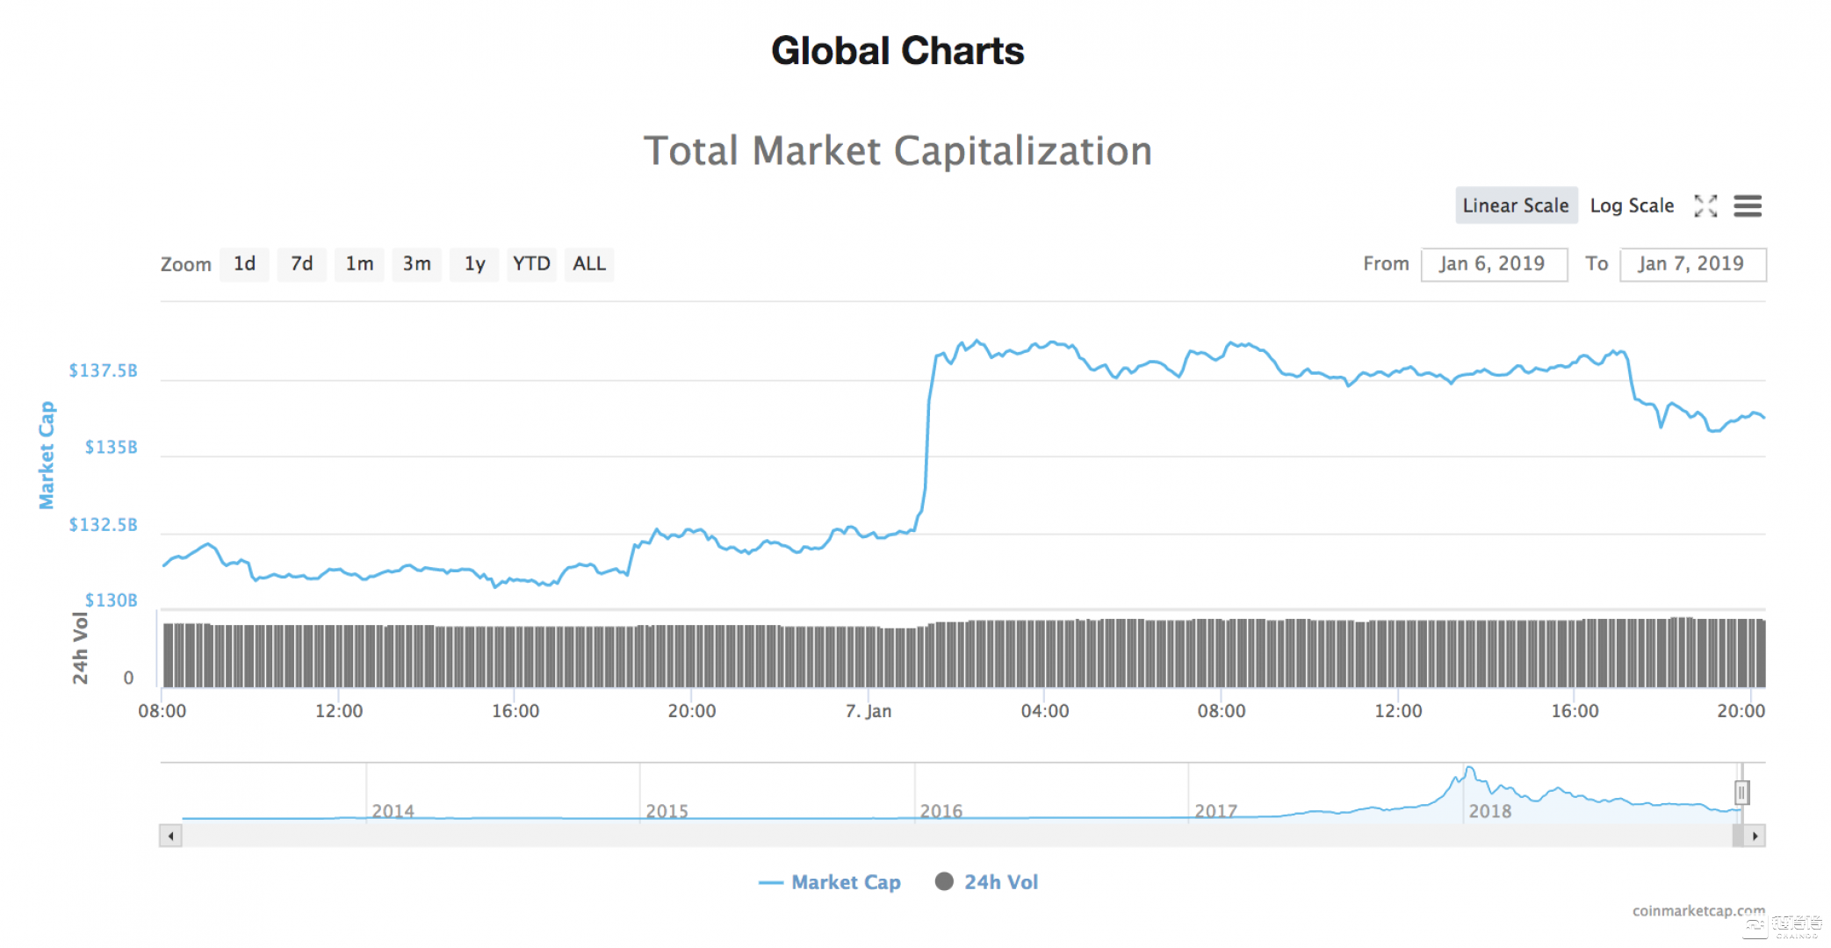
Task: Show ALL historical data
Action: pos(588,264)
